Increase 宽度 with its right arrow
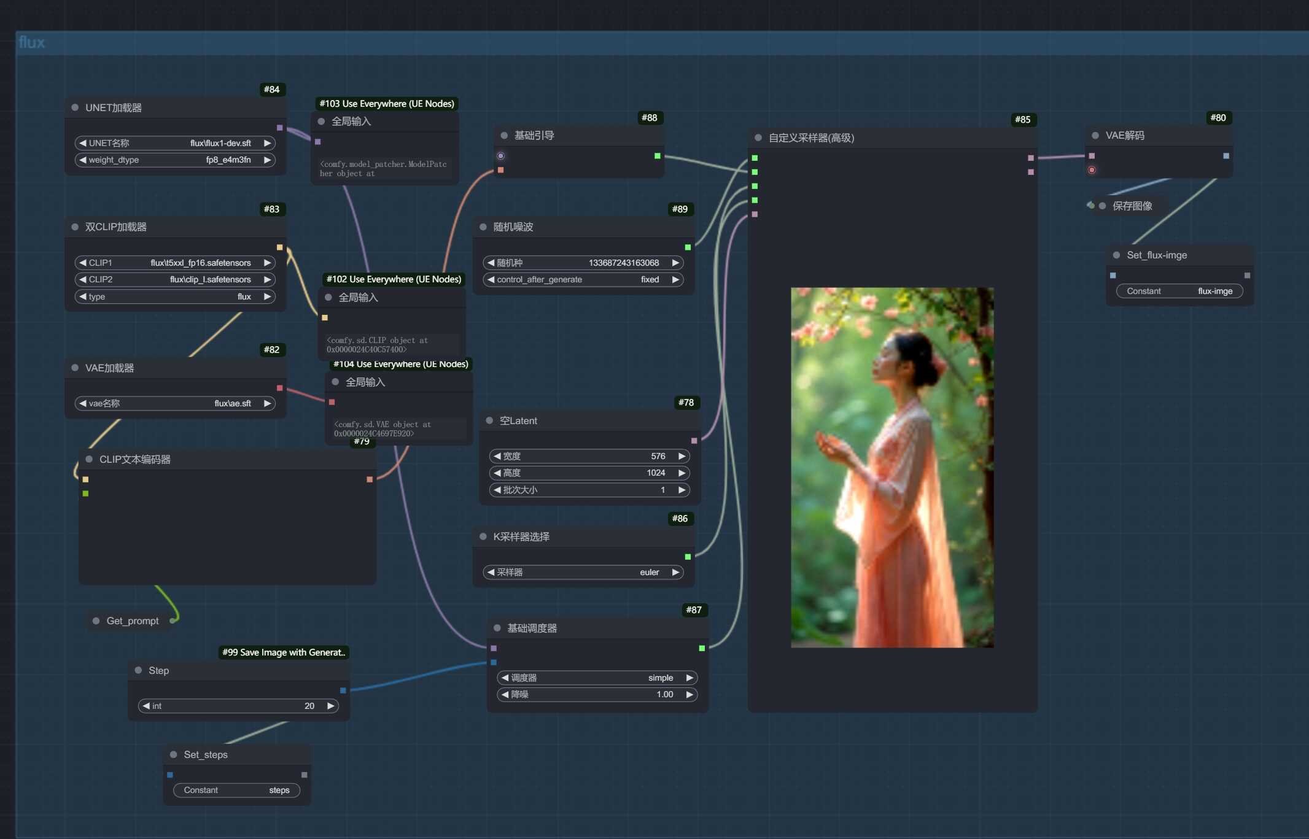Viewport: 1309px width, 839px height. (x=682, y=456)
